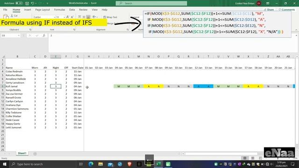Open the Formulas tab
299x168 pixels.
[59, 9]
